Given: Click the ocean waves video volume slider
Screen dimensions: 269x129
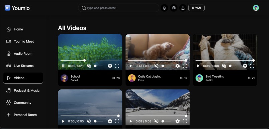Looking at the screenshot, I should pos(99,121).
